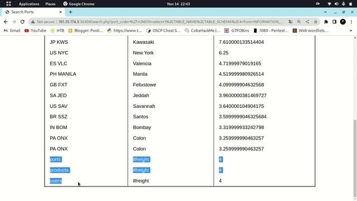This screenshot has height=201, width=357.
Task: Open the Activities grid icon
Action: [x=8, y=4]
